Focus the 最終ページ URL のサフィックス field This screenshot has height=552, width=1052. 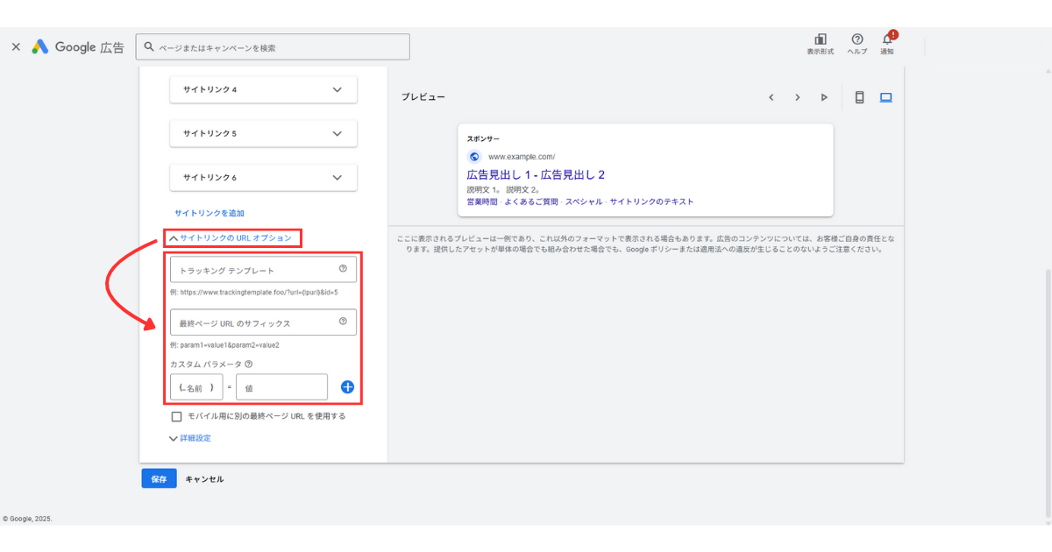[x=263, y=322]
